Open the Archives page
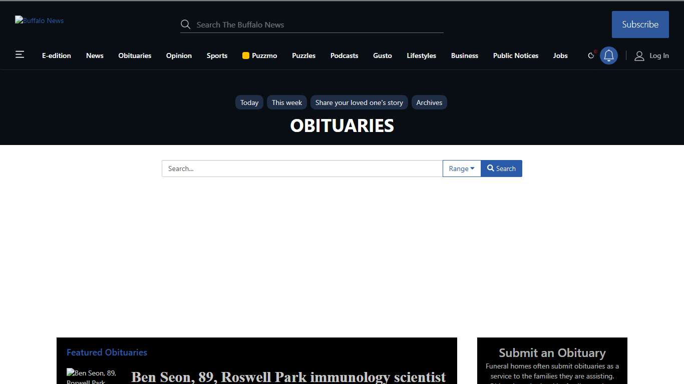684x384 pixels. (x=429, y=102)
